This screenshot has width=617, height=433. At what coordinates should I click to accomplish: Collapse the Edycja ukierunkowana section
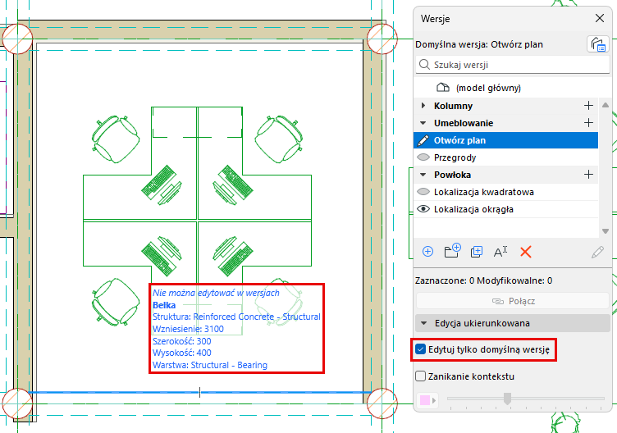pos(424,323)
